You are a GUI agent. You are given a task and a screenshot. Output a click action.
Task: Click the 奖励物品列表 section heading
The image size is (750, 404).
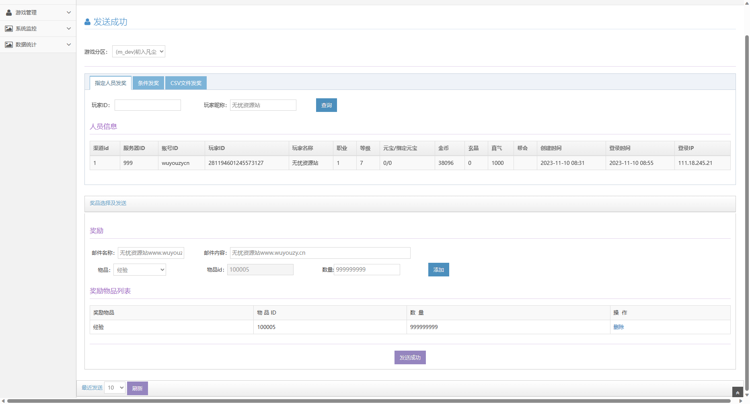[110, 291]
